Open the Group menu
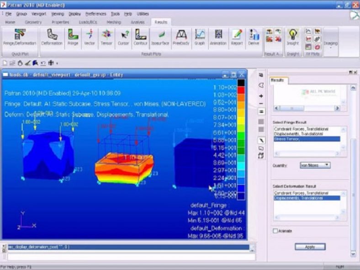Image resolution: width=360 pixels, height=270 pixels. click(21, 14)
